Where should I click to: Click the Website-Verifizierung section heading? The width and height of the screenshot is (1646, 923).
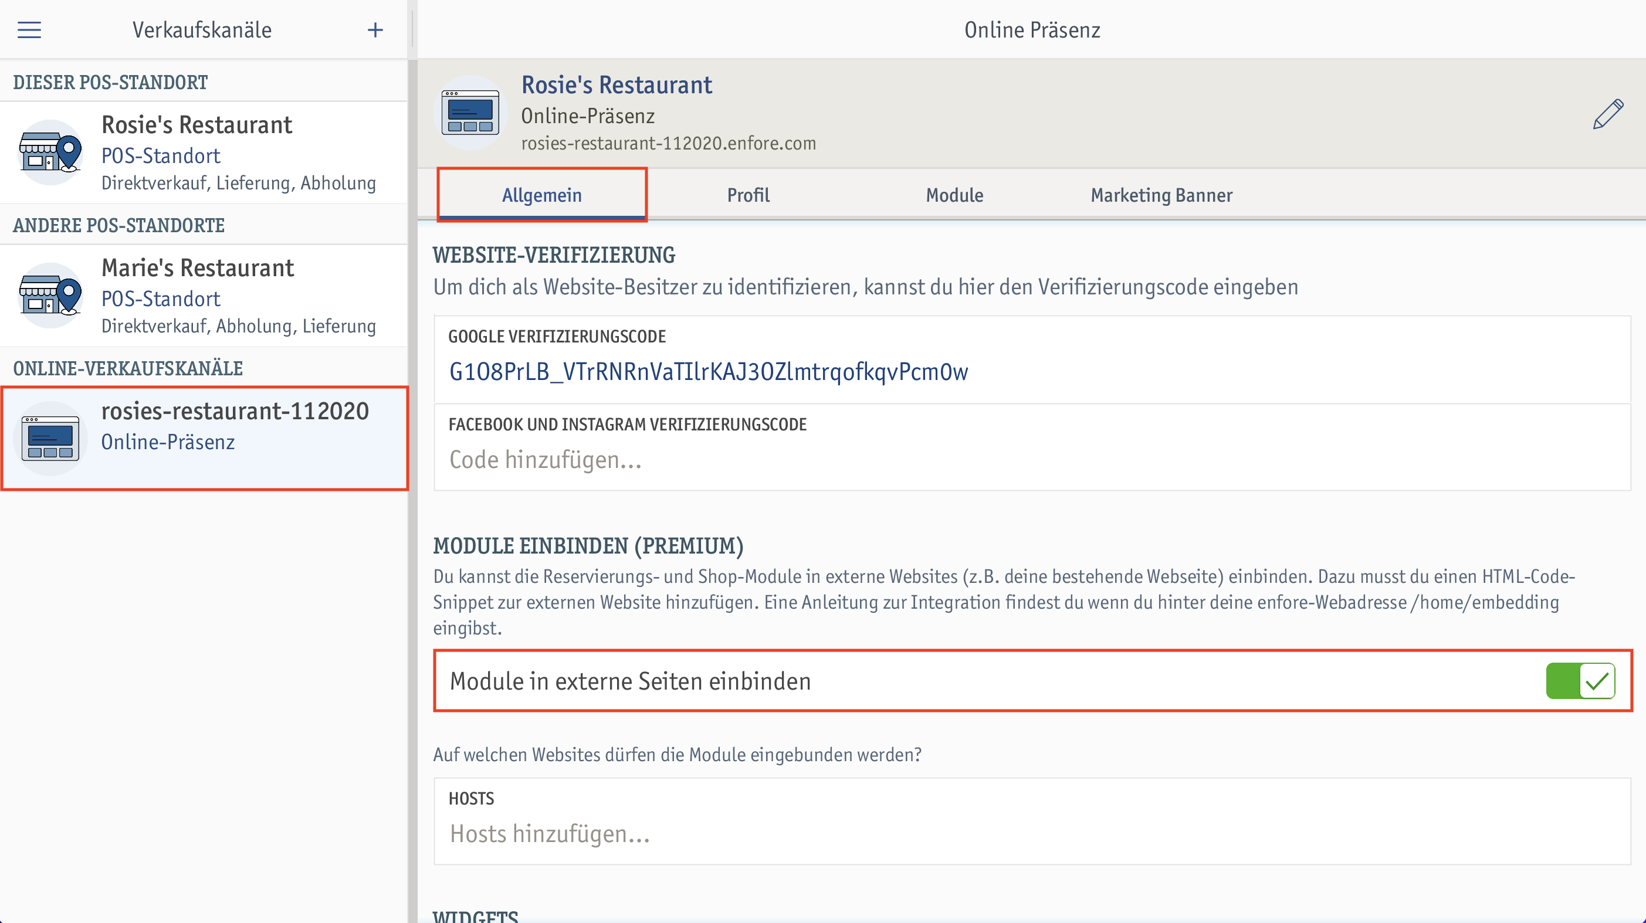coord(554,255)
